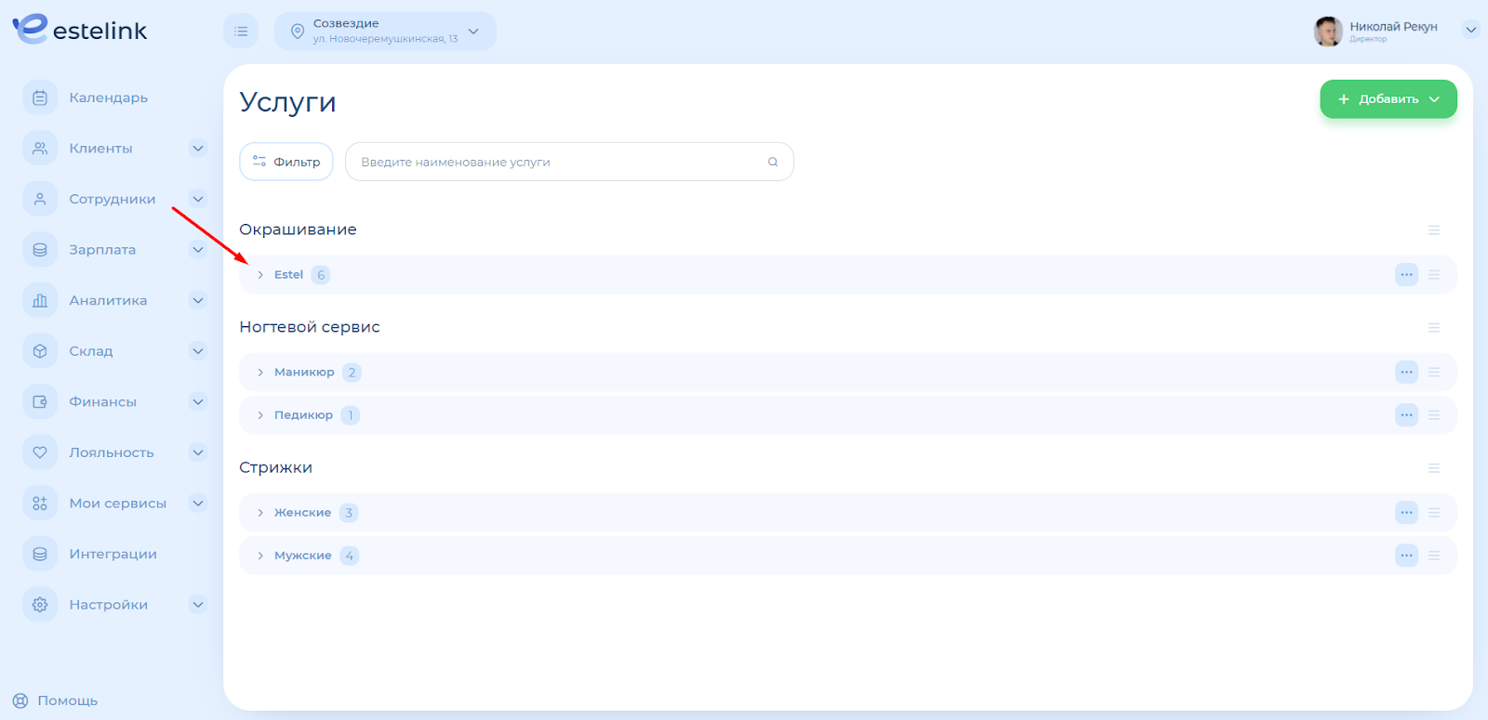
Task: Expand the Педикюр service group
Action: click(x=261, y=415)
